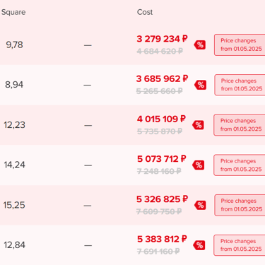Viewport: 265px width, 265px height.
Task: Click the crossed-out price 7 691 160 ₽
Action: [x=158, y=252]
